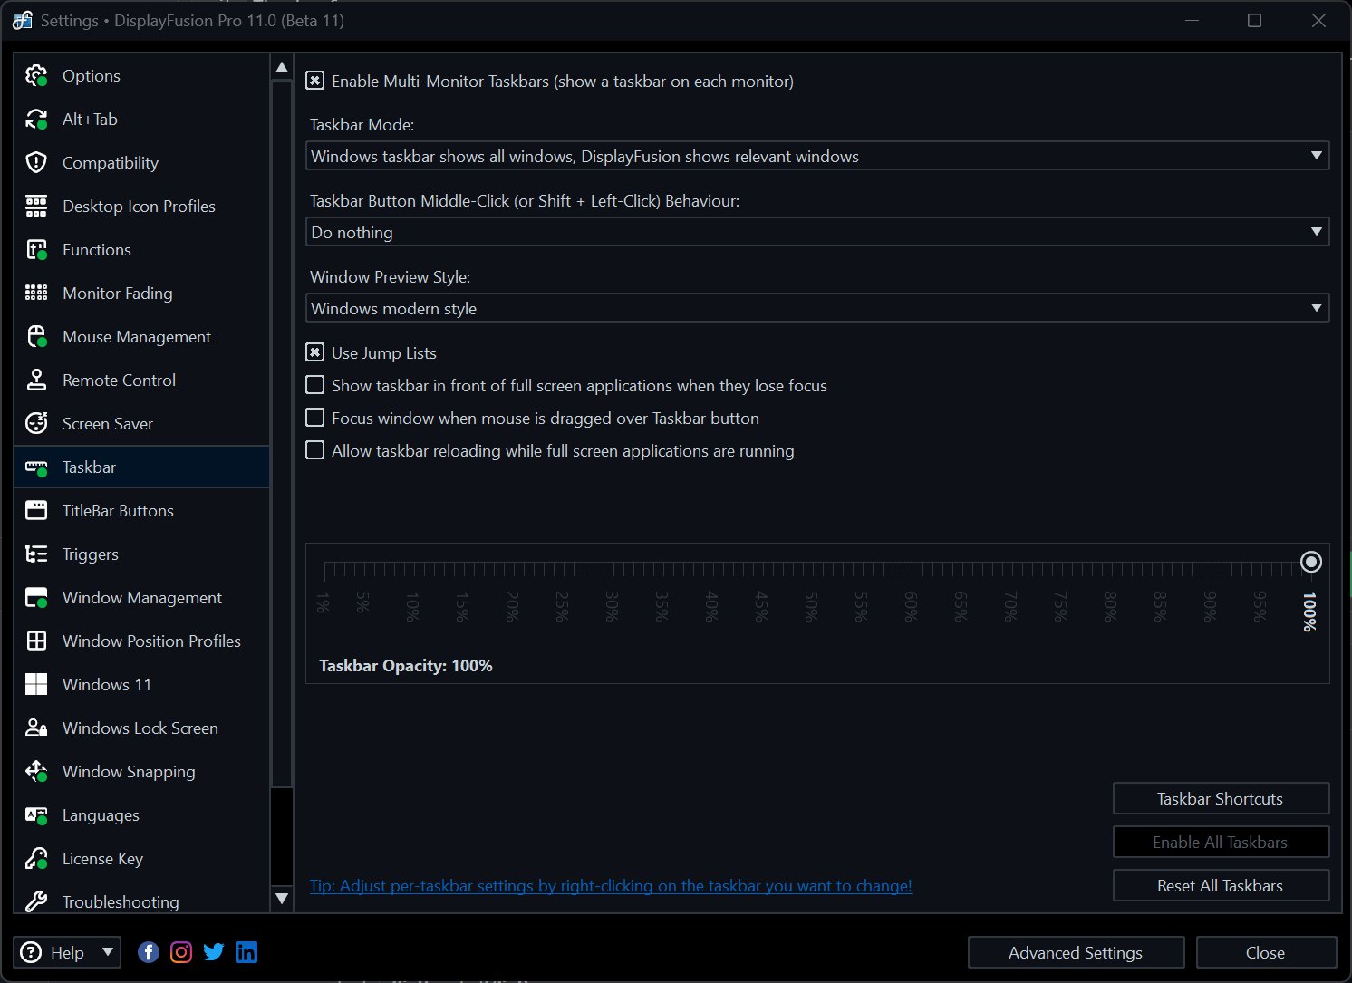Image resolution: width=1352 pixels, height=983 pixels.
Task: Click the Window Snapping icon
Action: pos(36,772)
